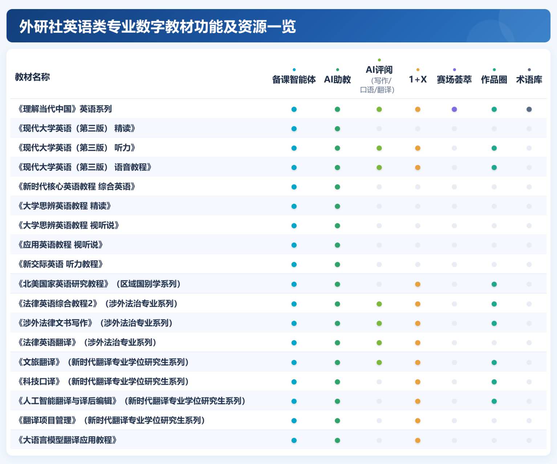Viewport: 557px width, 464px height.
Task: Click AI助教 dot for 现代大学英语 精读
Action: [337, 129]
